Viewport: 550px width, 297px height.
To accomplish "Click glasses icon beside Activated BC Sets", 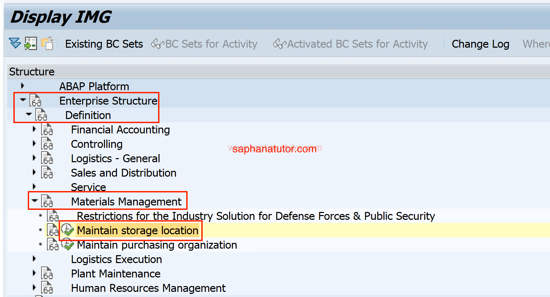I will pos(280,44).
